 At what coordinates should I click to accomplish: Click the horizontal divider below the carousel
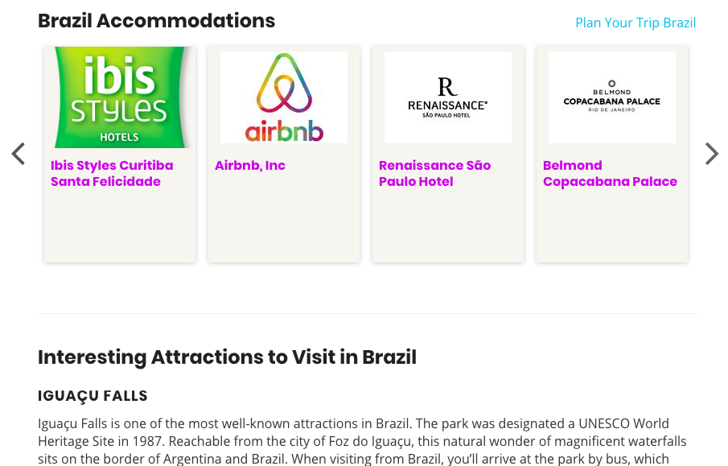pos(367,314)
